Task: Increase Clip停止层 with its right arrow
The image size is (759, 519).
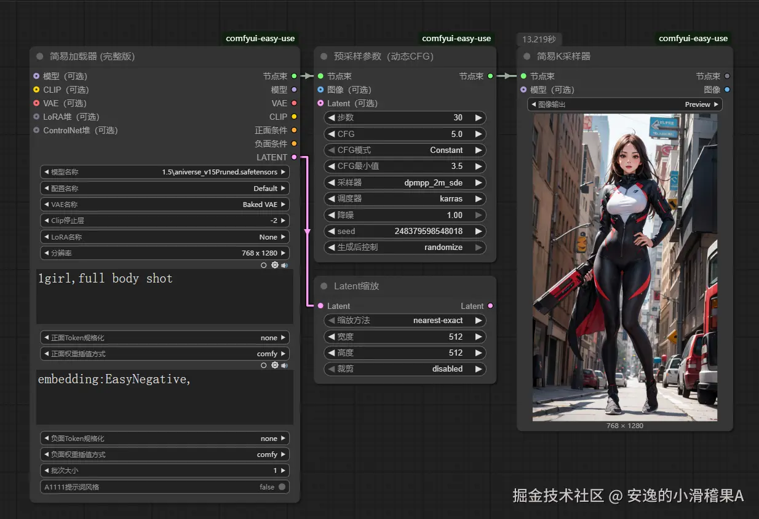Action: point(283,220)
